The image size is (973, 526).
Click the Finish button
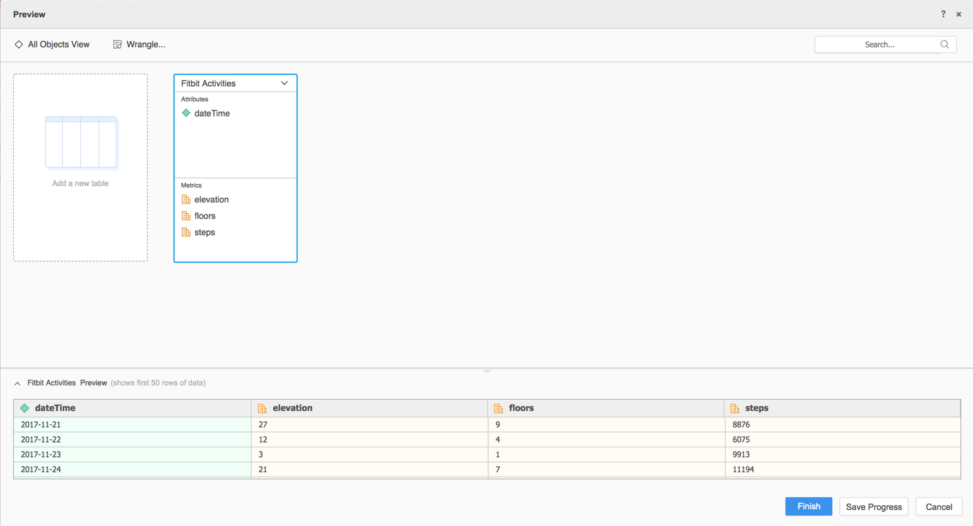tap(808, 507)
